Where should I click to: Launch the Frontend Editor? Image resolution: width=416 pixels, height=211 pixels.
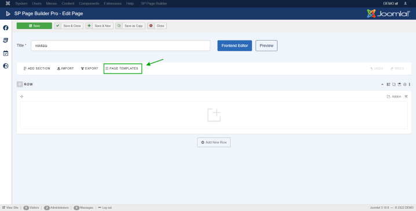pos(235,46)
